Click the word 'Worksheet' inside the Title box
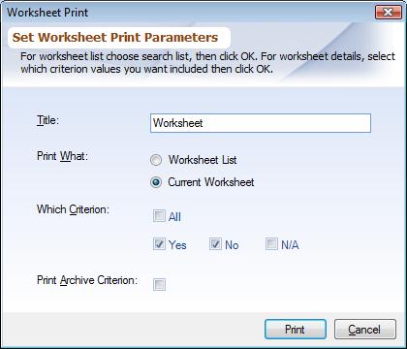 [178, 123]
